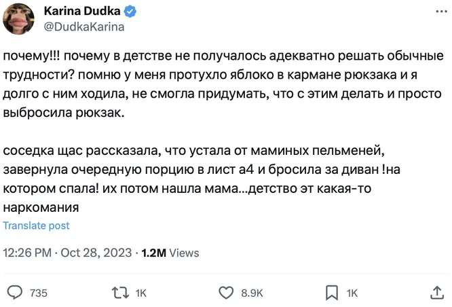The width and height of the screenshot is (452, 307).
Task: Click the repost arrows icon
Action: (120, 293)
